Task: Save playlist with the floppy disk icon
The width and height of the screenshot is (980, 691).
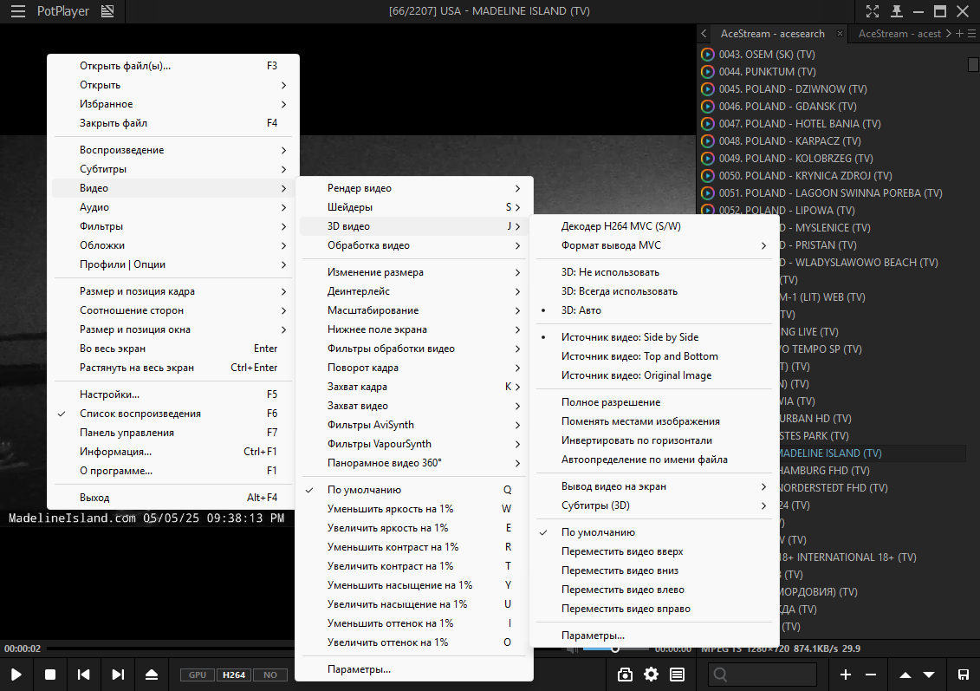Action: 964,675
